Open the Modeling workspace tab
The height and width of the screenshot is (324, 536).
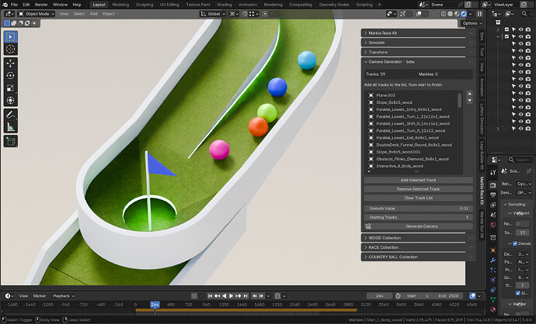120,5
